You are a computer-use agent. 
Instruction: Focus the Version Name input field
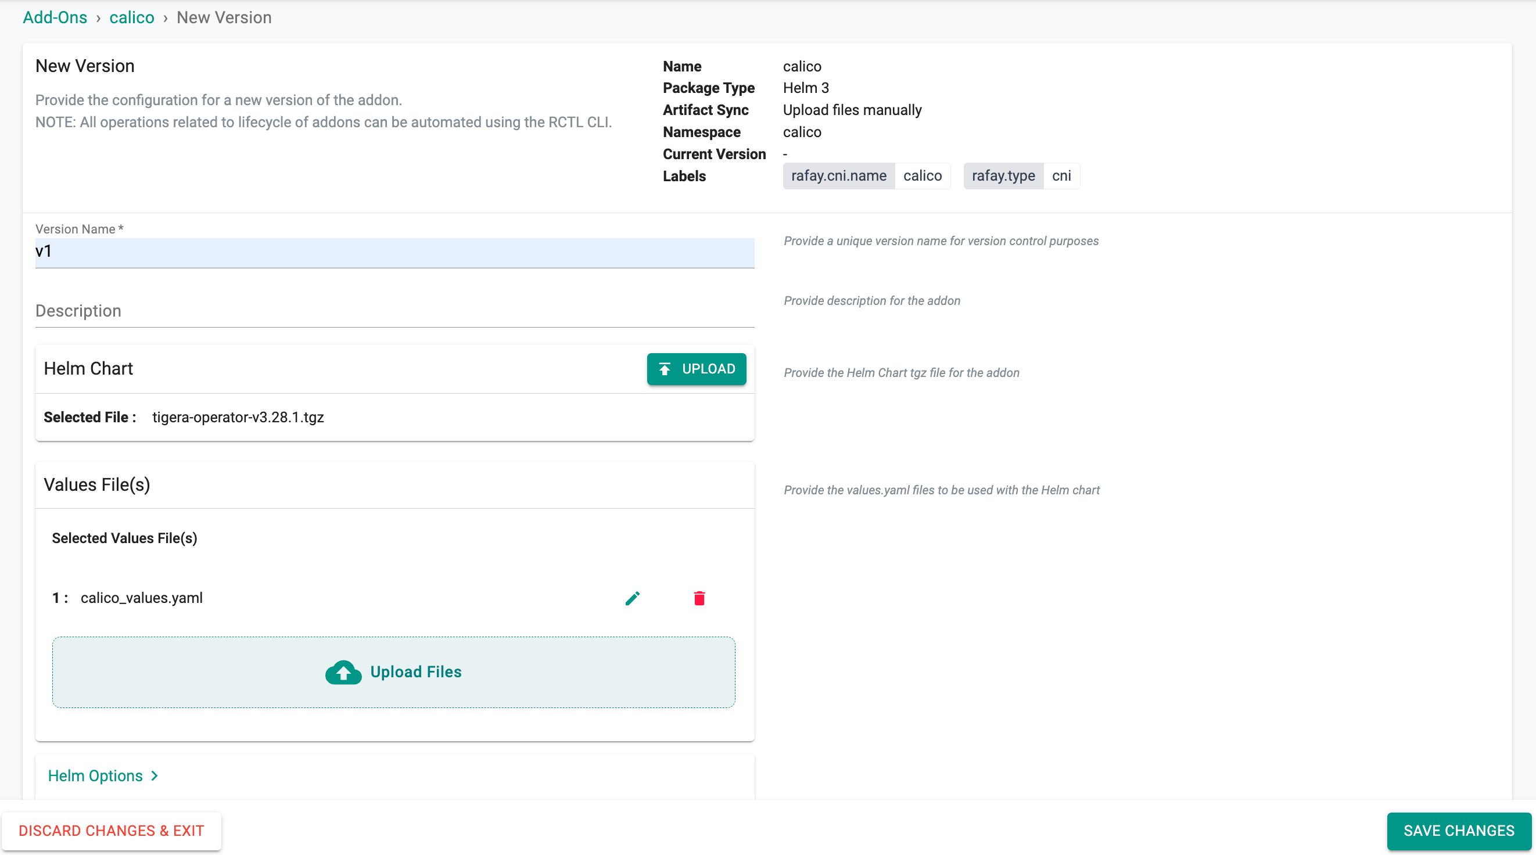coord(394,252)
